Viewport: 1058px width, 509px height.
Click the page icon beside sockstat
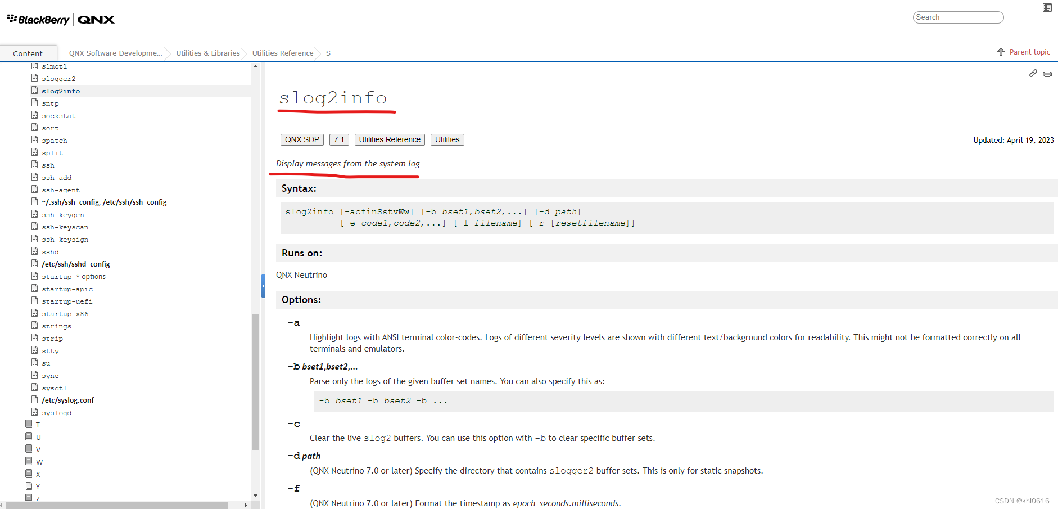point(35,115)
